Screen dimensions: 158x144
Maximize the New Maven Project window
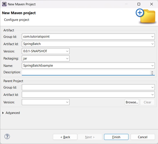pyautogui.click(x=139, y=4)
